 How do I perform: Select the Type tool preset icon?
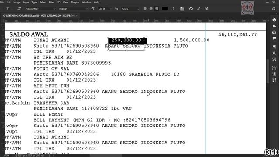8,9
